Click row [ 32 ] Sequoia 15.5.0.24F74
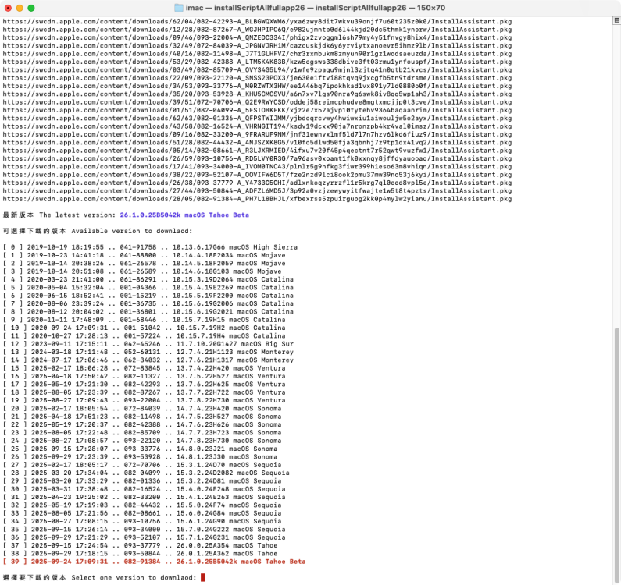The width and height of the screenshot is (621, 585). click(142, 505)
